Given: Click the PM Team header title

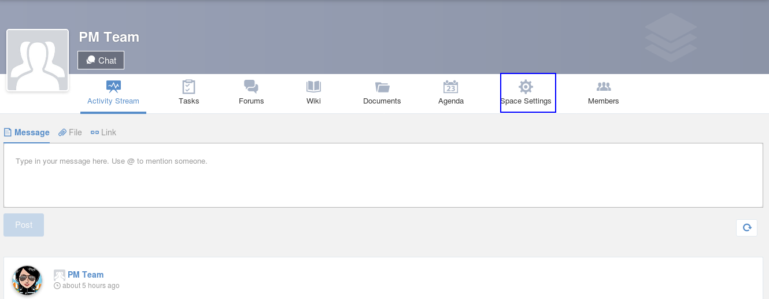Looking at the screenshot, I should (109, 37).
